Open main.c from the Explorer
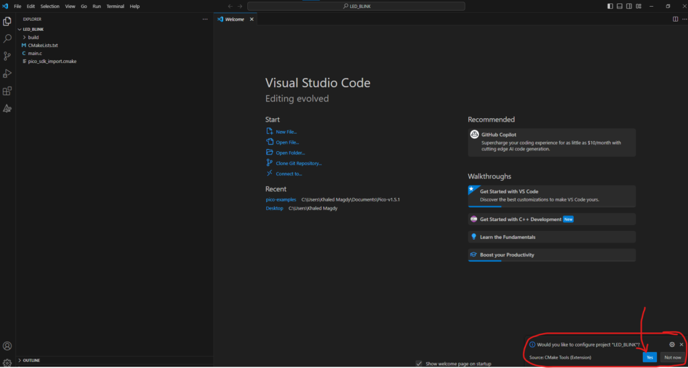This screenshot has height=368, width=688. click(35, 53)
